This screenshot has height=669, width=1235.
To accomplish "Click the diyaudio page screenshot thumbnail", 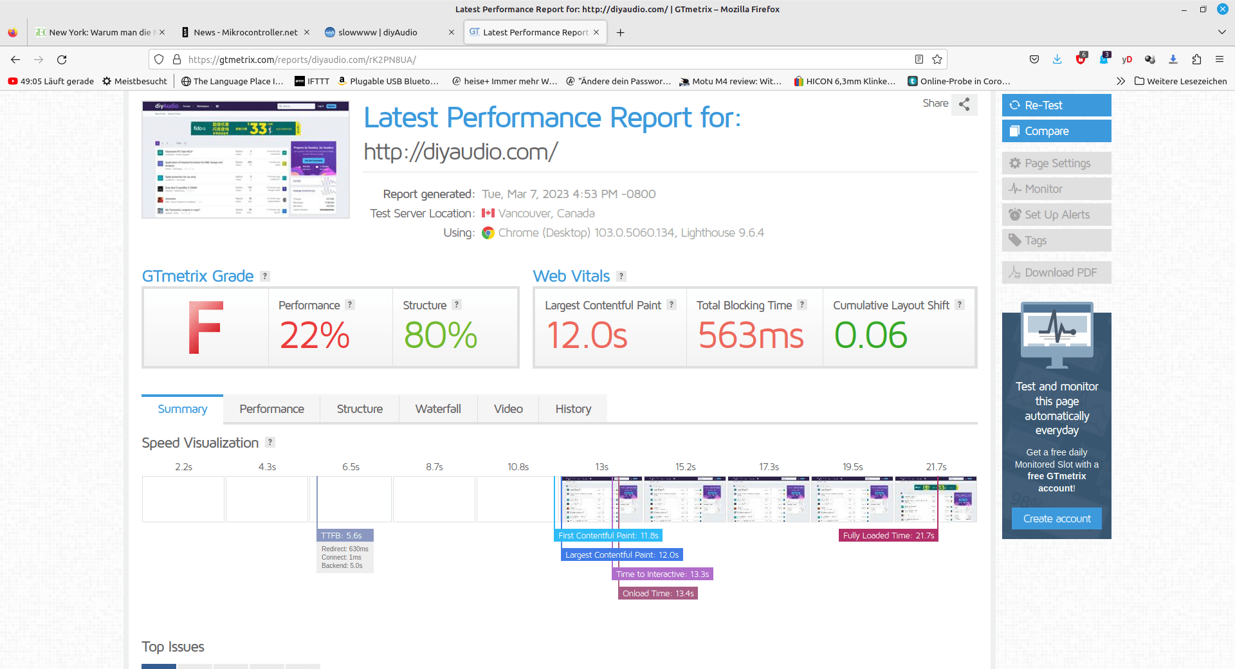I will (246, 160).
